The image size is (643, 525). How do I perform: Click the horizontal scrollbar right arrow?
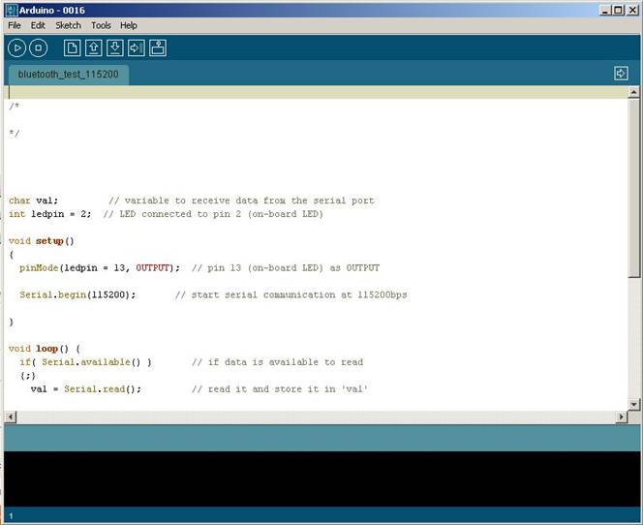(x=622, y=417)
